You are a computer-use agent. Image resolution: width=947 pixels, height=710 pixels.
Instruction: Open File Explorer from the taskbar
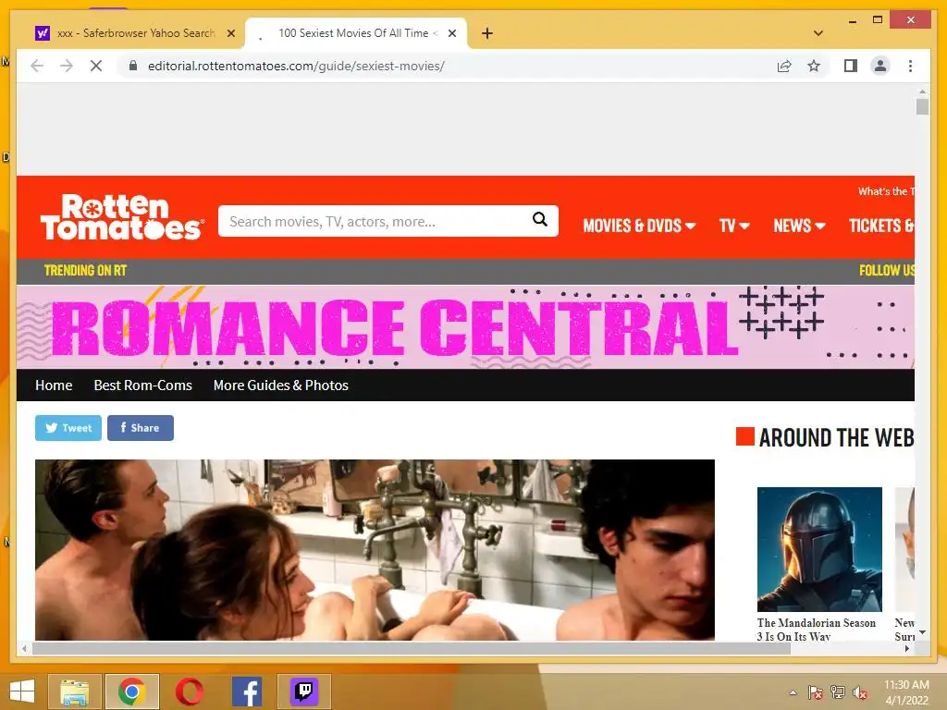74,692
